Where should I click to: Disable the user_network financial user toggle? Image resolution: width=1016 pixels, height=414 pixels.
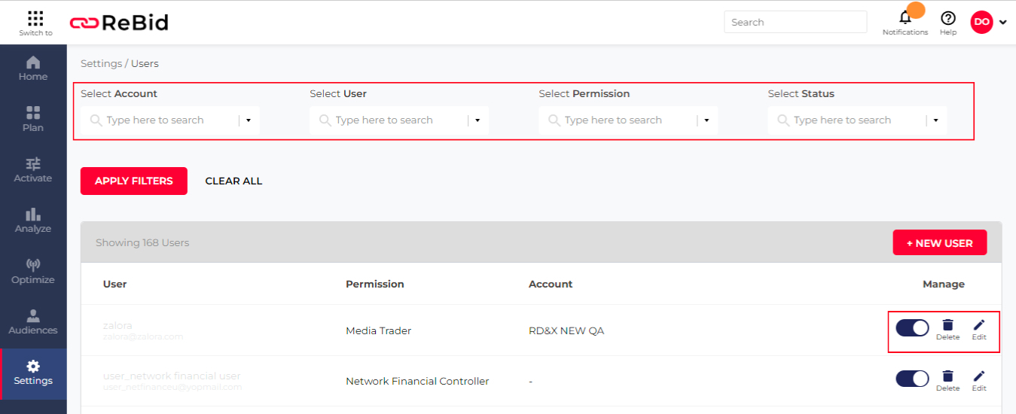pyautogui.click(x=912, y=379)
